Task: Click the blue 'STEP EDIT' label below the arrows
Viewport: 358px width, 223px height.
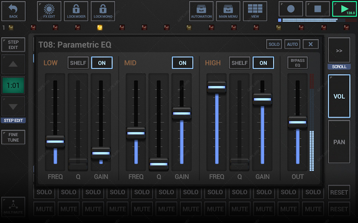Action: [x=13, y=120]
